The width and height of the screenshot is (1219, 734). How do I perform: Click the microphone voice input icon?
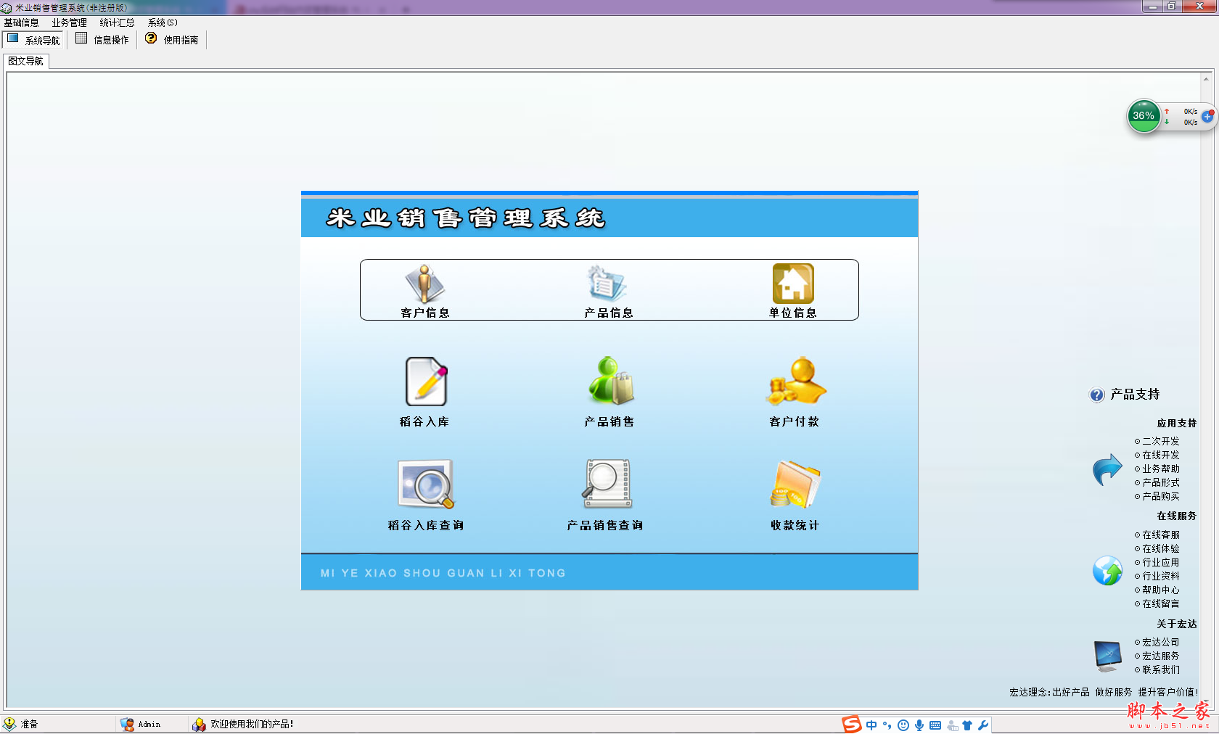[919, 725]
